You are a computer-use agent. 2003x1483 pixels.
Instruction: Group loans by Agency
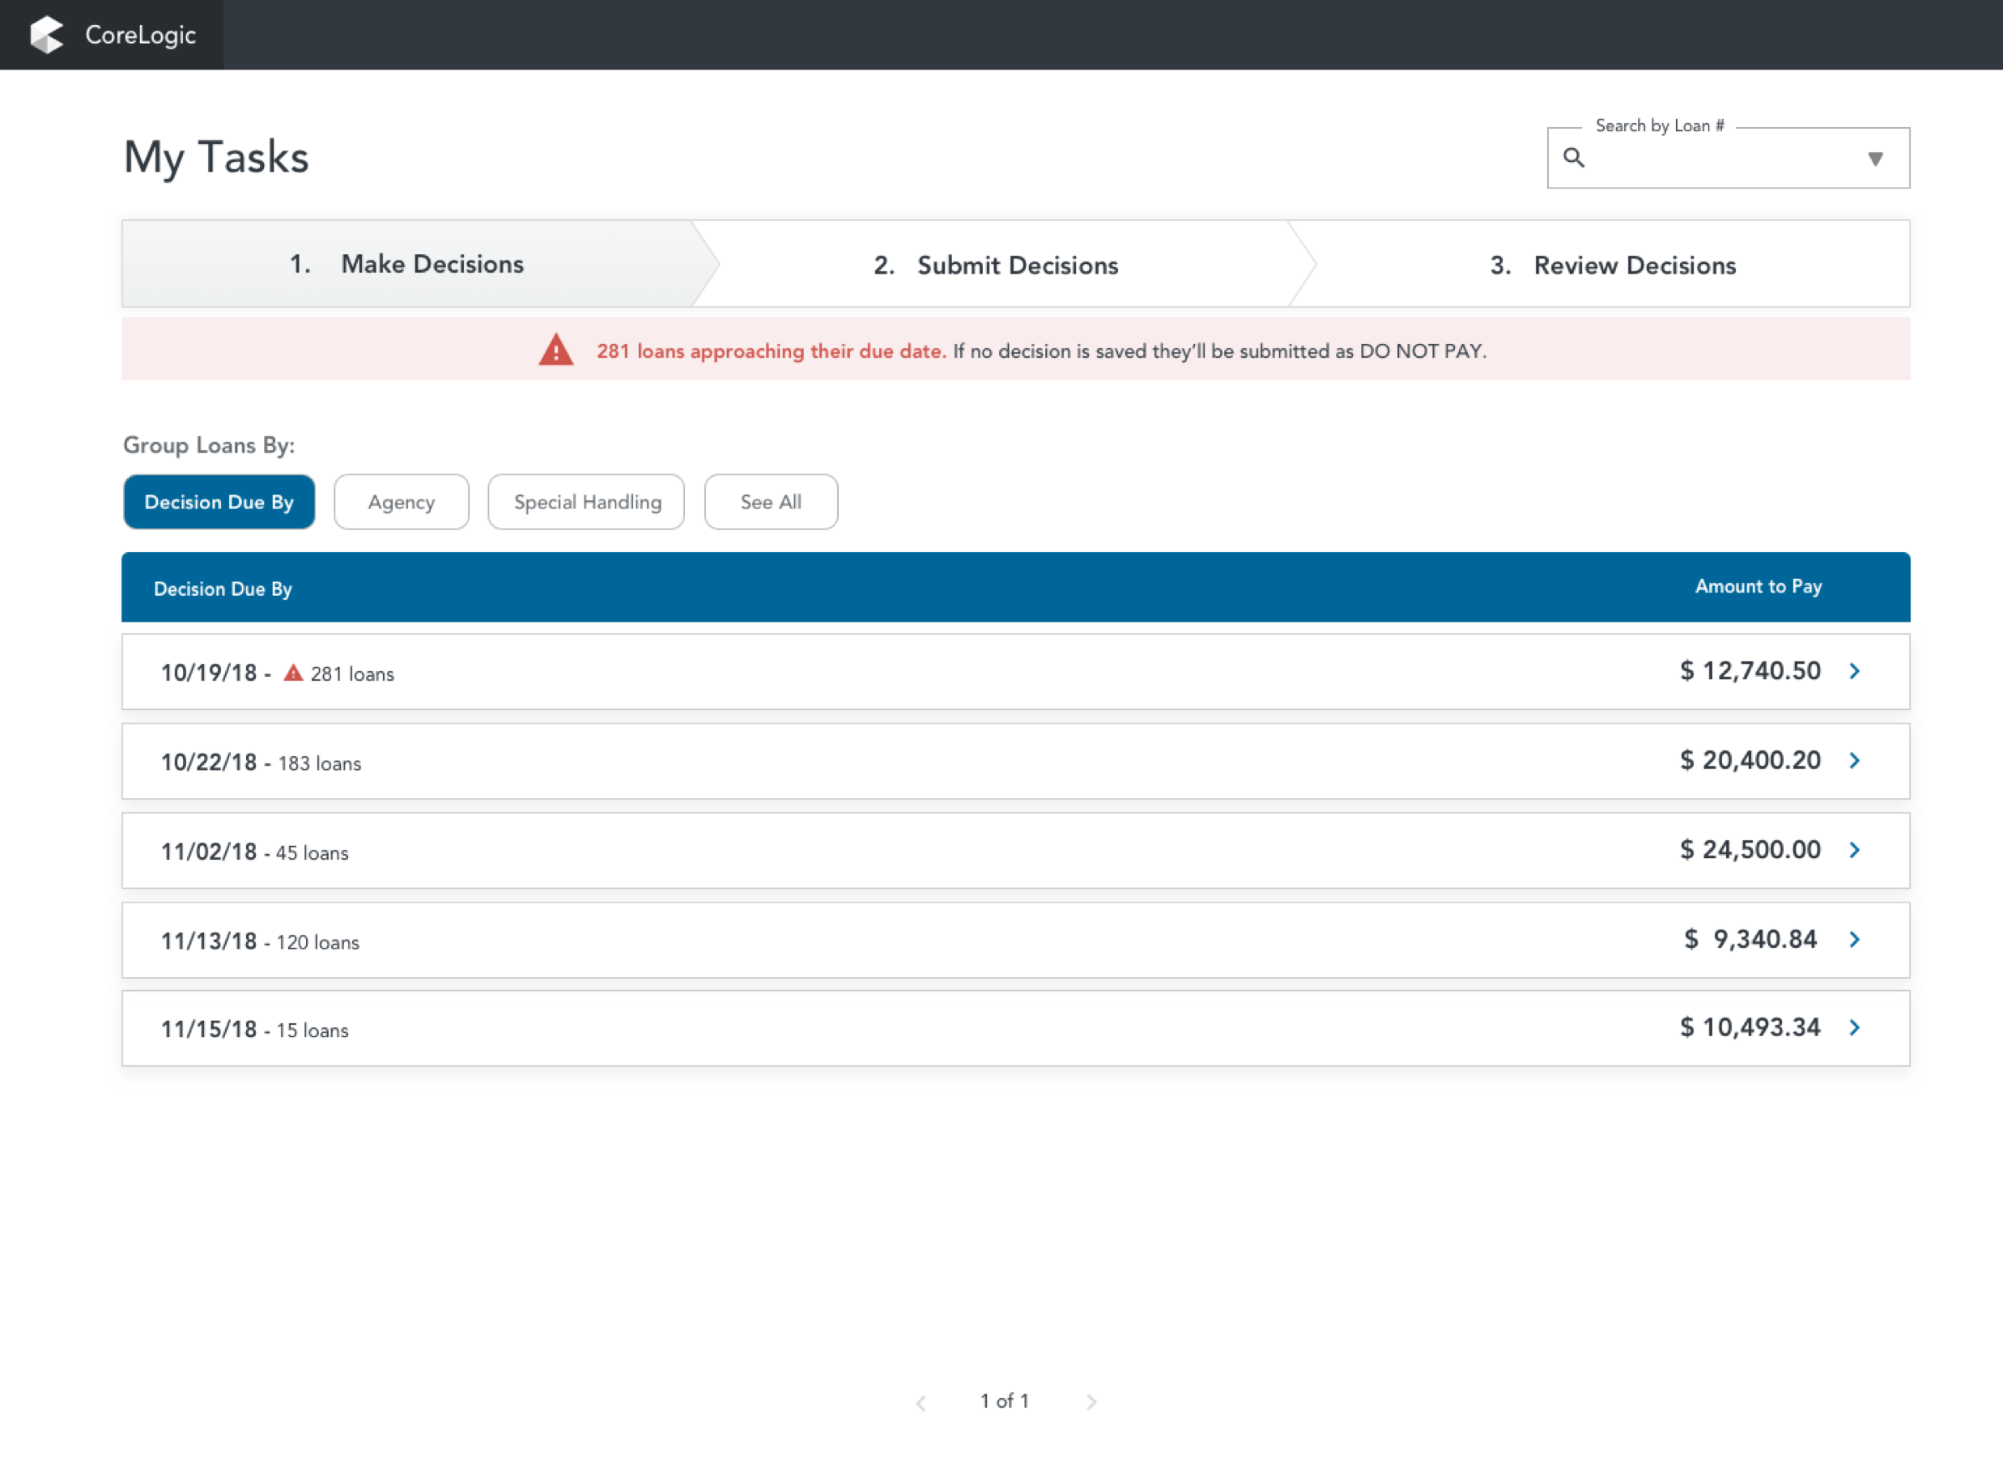coord(402,502)
